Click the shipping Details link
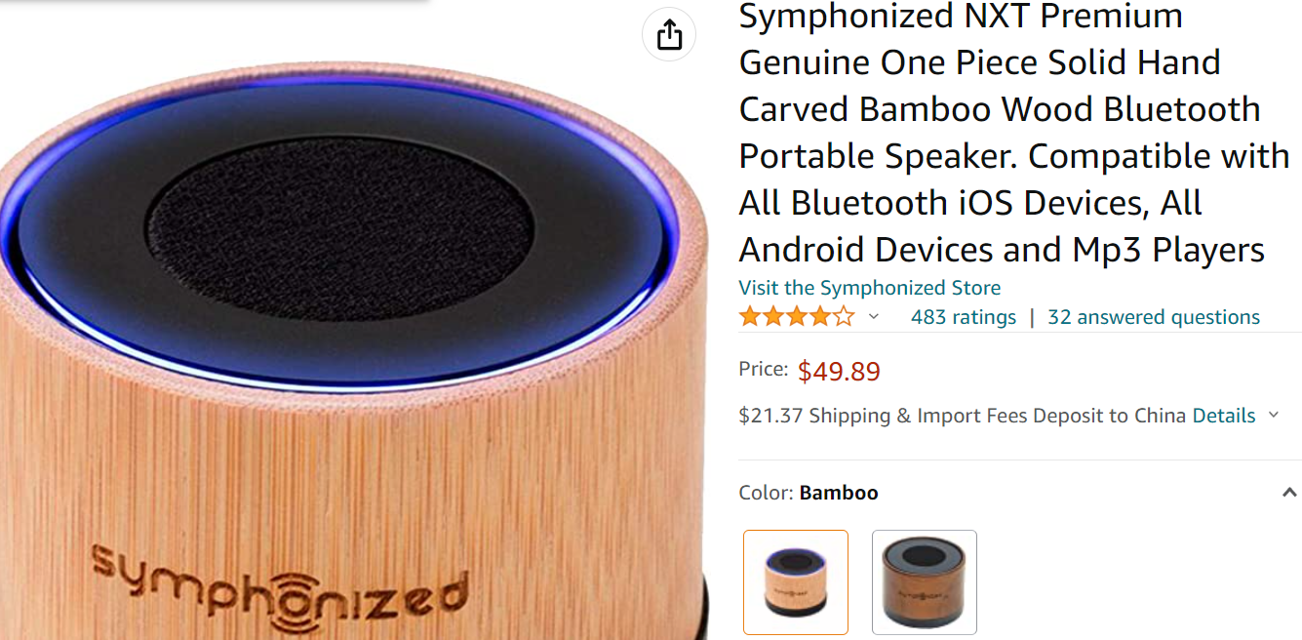Viewport: 1302px width, 640px height. (x=1224, y=416)
